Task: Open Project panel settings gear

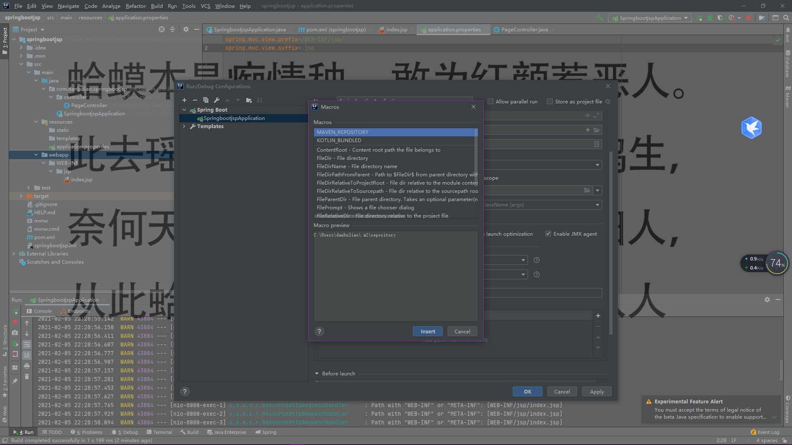Action: click(186, 29)
